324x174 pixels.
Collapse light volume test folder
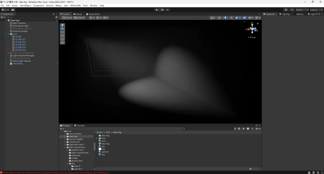65,147
